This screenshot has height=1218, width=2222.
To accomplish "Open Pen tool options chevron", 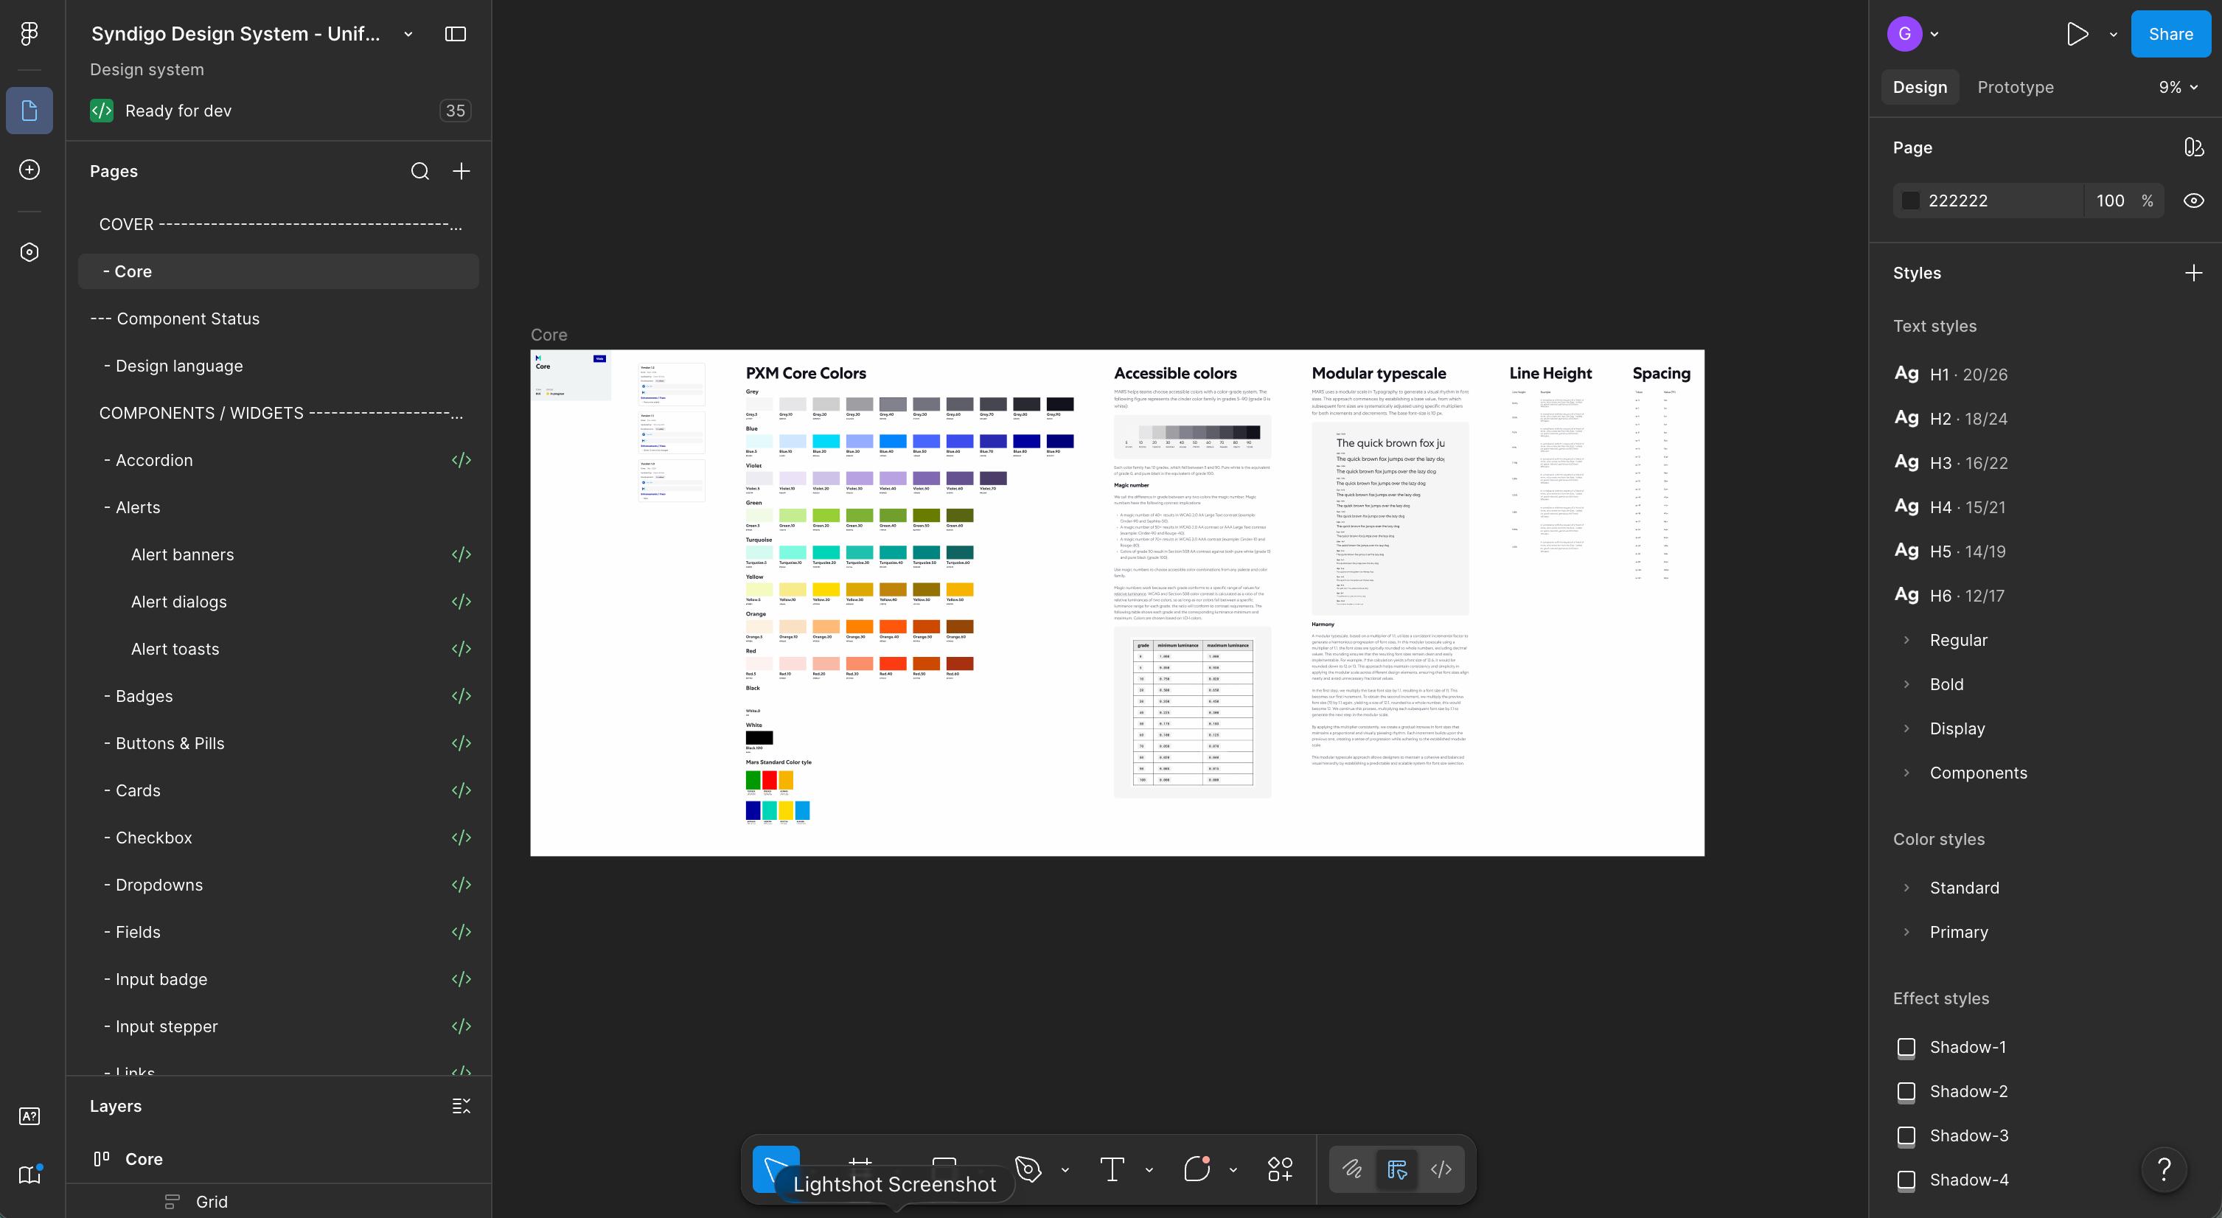I will (x=1065, y=1169).
